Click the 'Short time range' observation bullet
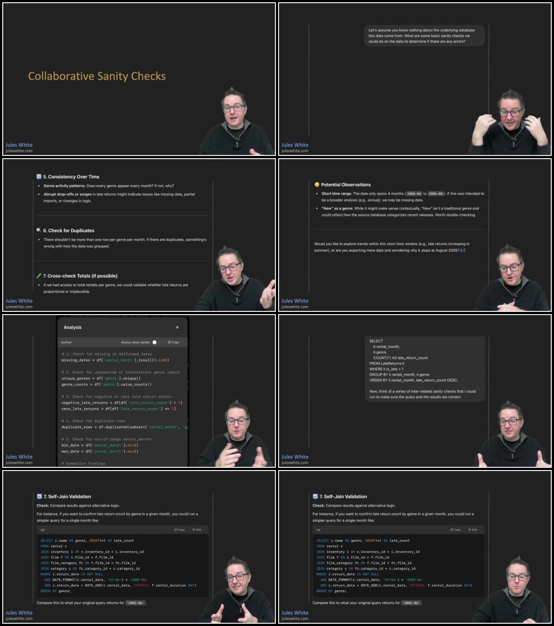The image size is (554, 626). click(403, 197)
